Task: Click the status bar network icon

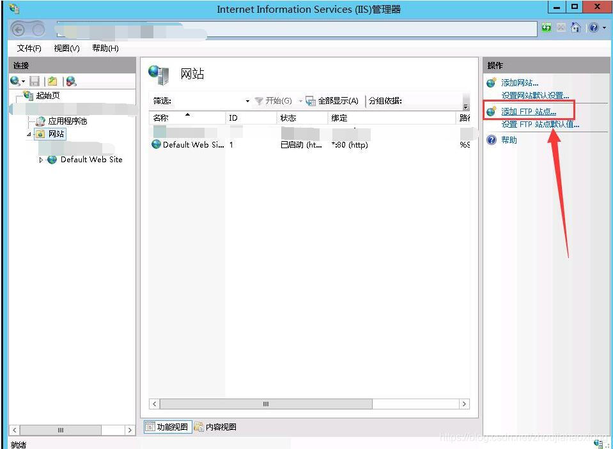Action: click(x=598, y=444)
